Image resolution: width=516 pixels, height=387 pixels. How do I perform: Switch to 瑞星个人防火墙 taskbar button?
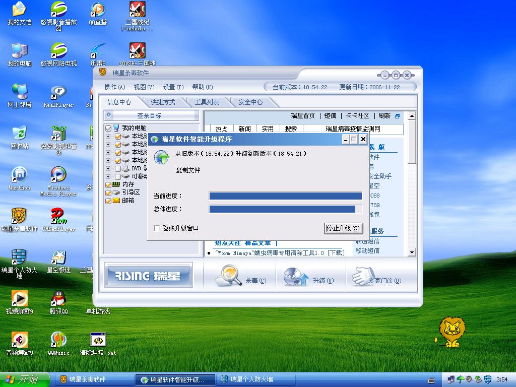coord(255,379)
